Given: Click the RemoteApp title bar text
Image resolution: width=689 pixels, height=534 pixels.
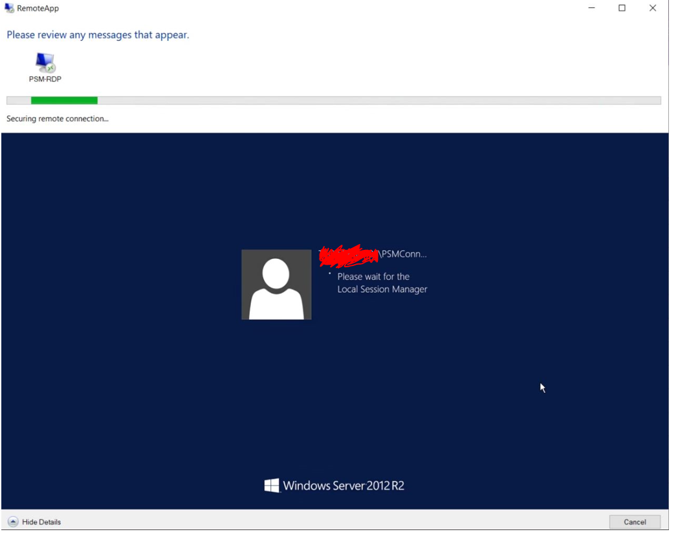Looking at the screenshot, I should point(38,8).
